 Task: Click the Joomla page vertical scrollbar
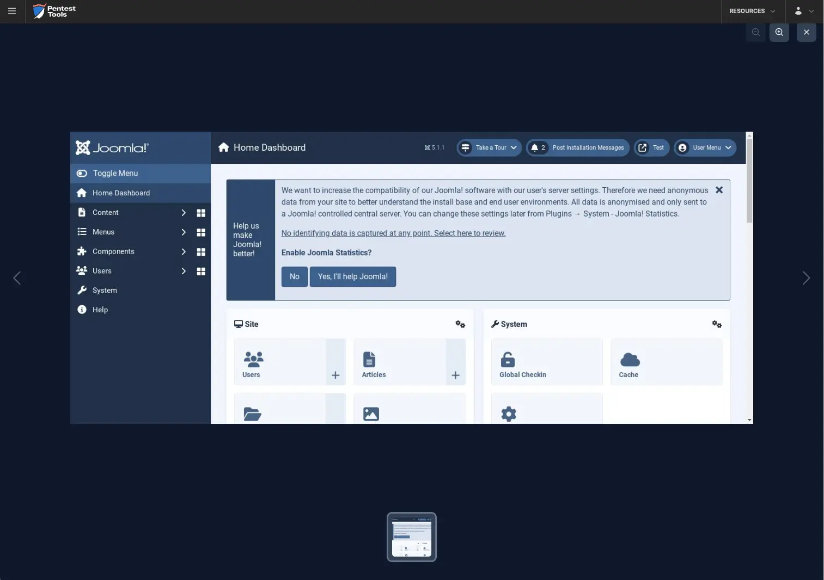coord(749,181)
